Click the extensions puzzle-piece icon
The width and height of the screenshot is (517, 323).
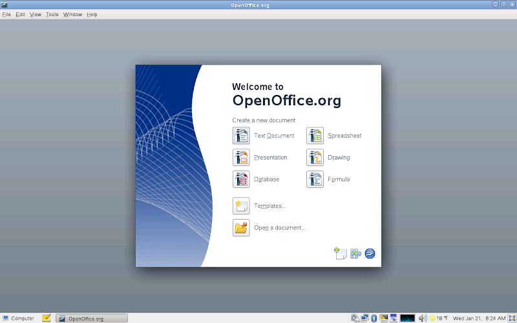(355, 253)
